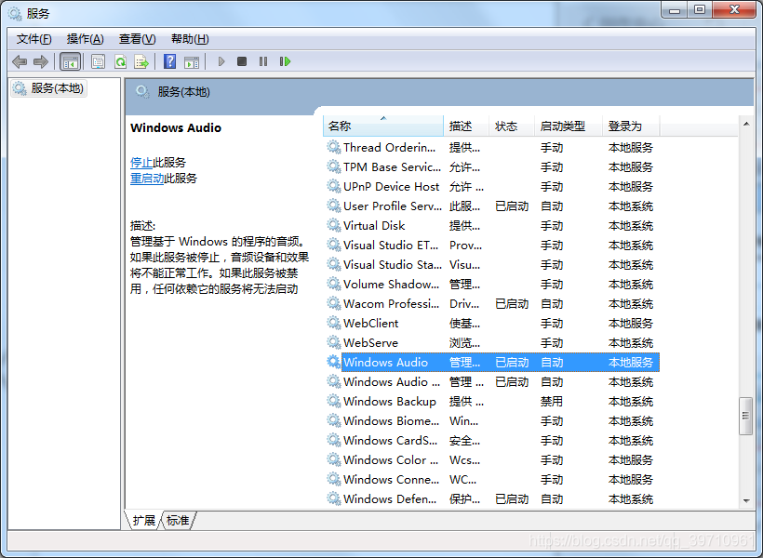Sort by the 名称 column header
Image resolution: width=763 pixels, height=558 pixels.
point(383,126)
